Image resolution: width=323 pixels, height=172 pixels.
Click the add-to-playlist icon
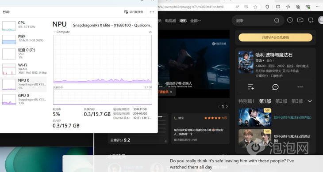(x=251, y=87)
